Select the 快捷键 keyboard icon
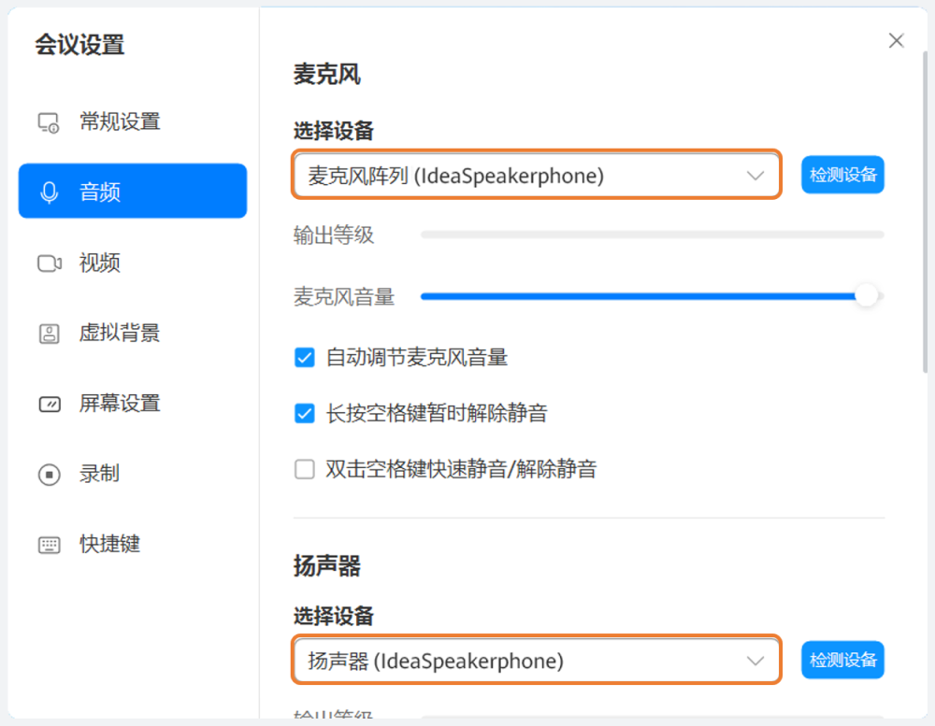935x726 pixels. tap(50, 544)
